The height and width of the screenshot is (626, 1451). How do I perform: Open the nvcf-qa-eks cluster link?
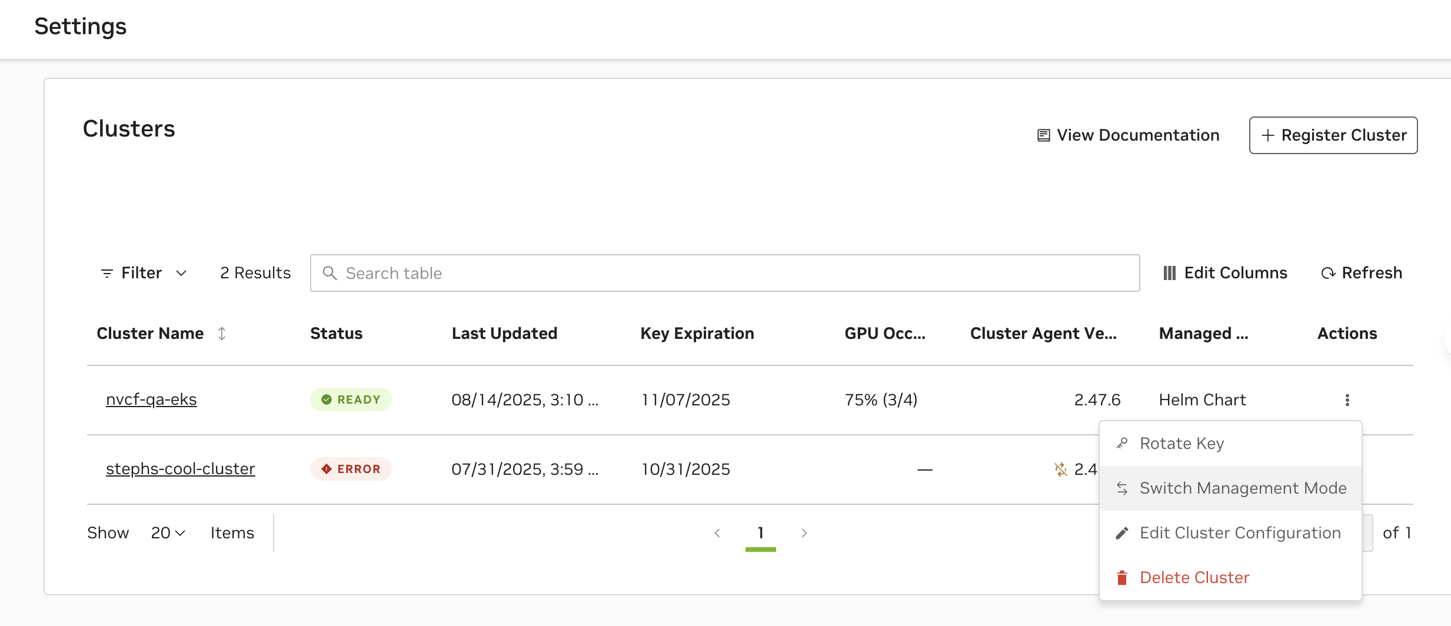(151, 399)
